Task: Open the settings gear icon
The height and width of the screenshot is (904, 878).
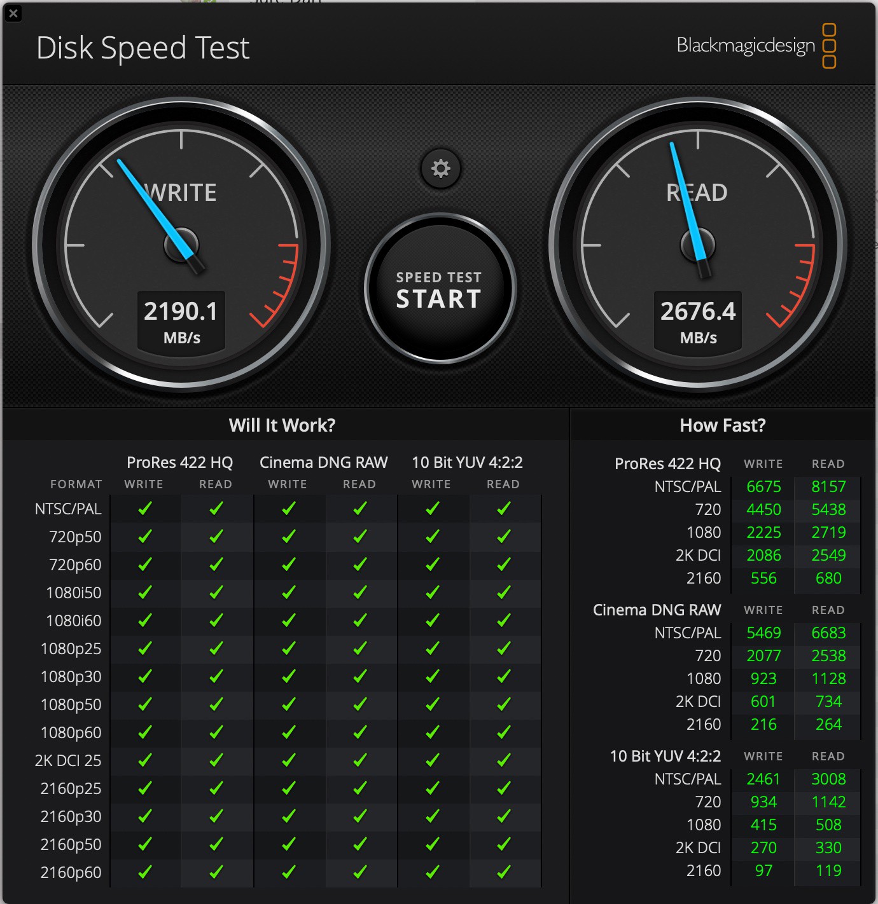Action: coord(441,168)
